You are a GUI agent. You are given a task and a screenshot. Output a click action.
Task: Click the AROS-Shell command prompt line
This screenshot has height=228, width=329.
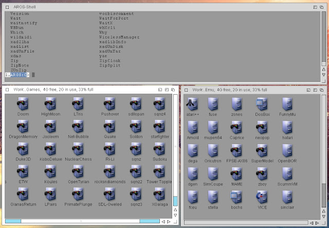[x=162, y=75]
